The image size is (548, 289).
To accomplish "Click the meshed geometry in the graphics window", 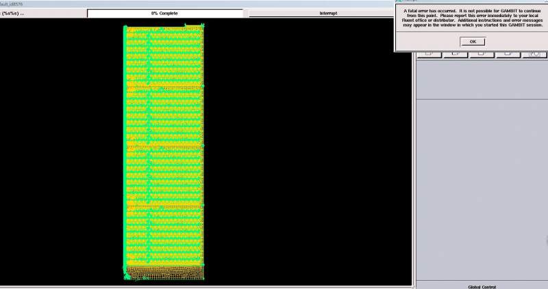I will (x=164, y=152).
